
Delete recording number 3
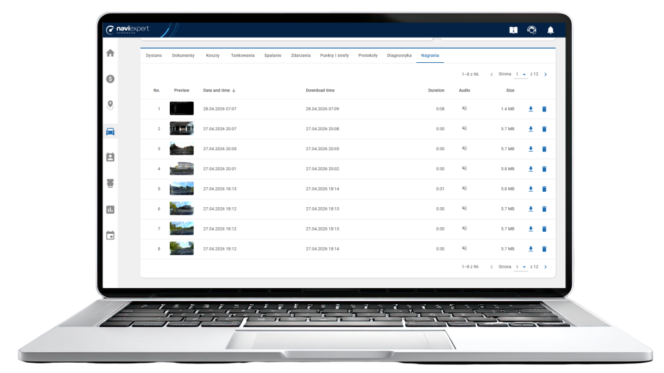tap(545, 150)
